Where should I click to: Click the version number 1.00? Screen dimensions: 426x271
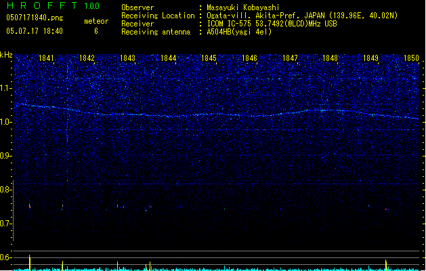click(x=93, y=6)
